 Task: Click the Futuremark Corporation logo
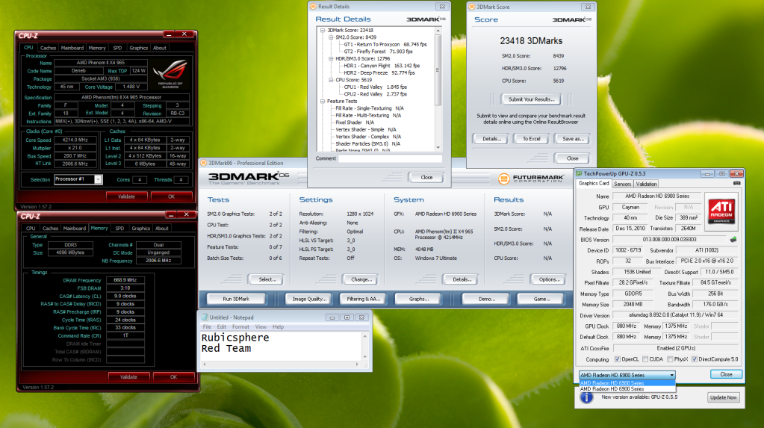pyautogui.click(x=531, y=179)
